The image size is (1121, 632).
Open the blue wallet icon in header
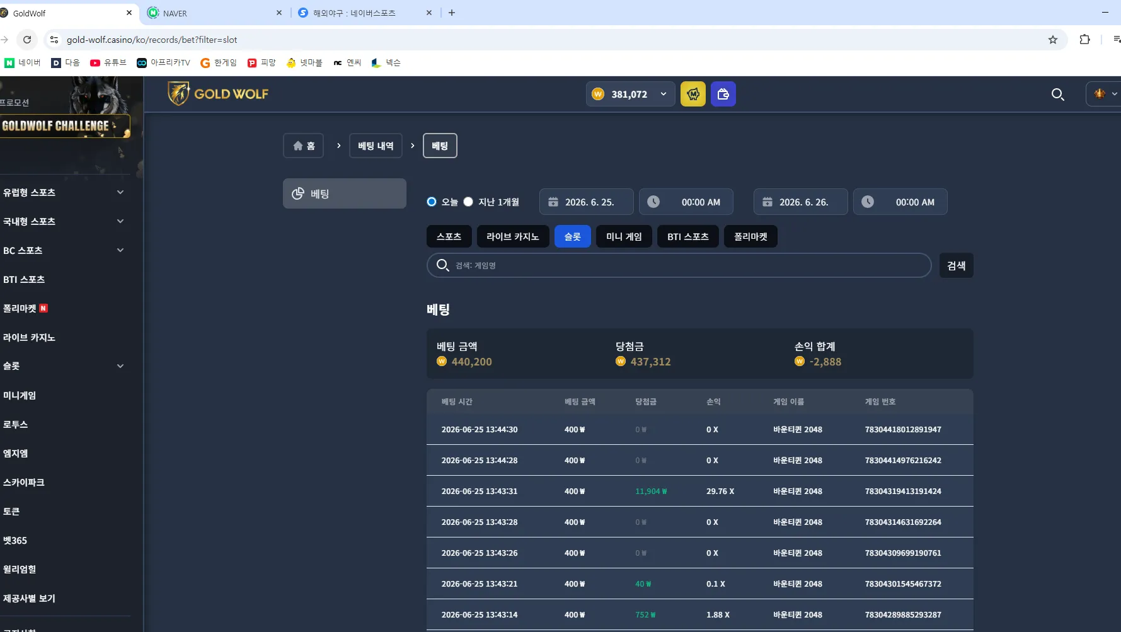coord(723,94)
